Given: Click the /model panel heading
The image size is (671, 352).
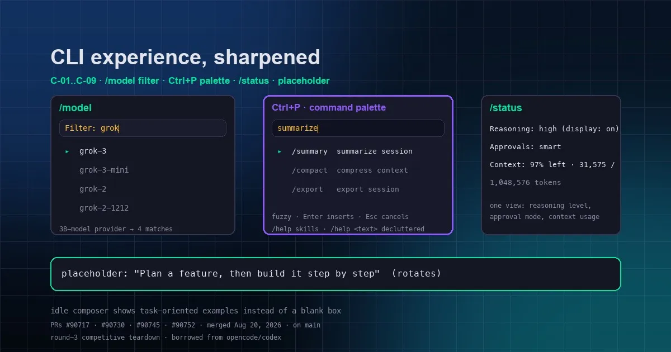Looking at the screenshot, I should pos(75,108).
